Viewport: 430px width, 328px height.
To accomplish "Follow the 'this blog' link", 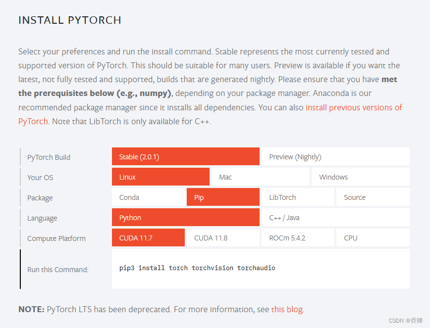I will (287, 309).
